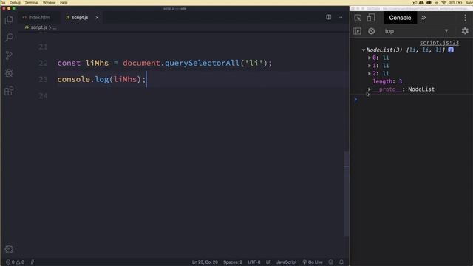Open the Manage gear in VS Code
Screen dimensions: 473x266
coord(9,249)
